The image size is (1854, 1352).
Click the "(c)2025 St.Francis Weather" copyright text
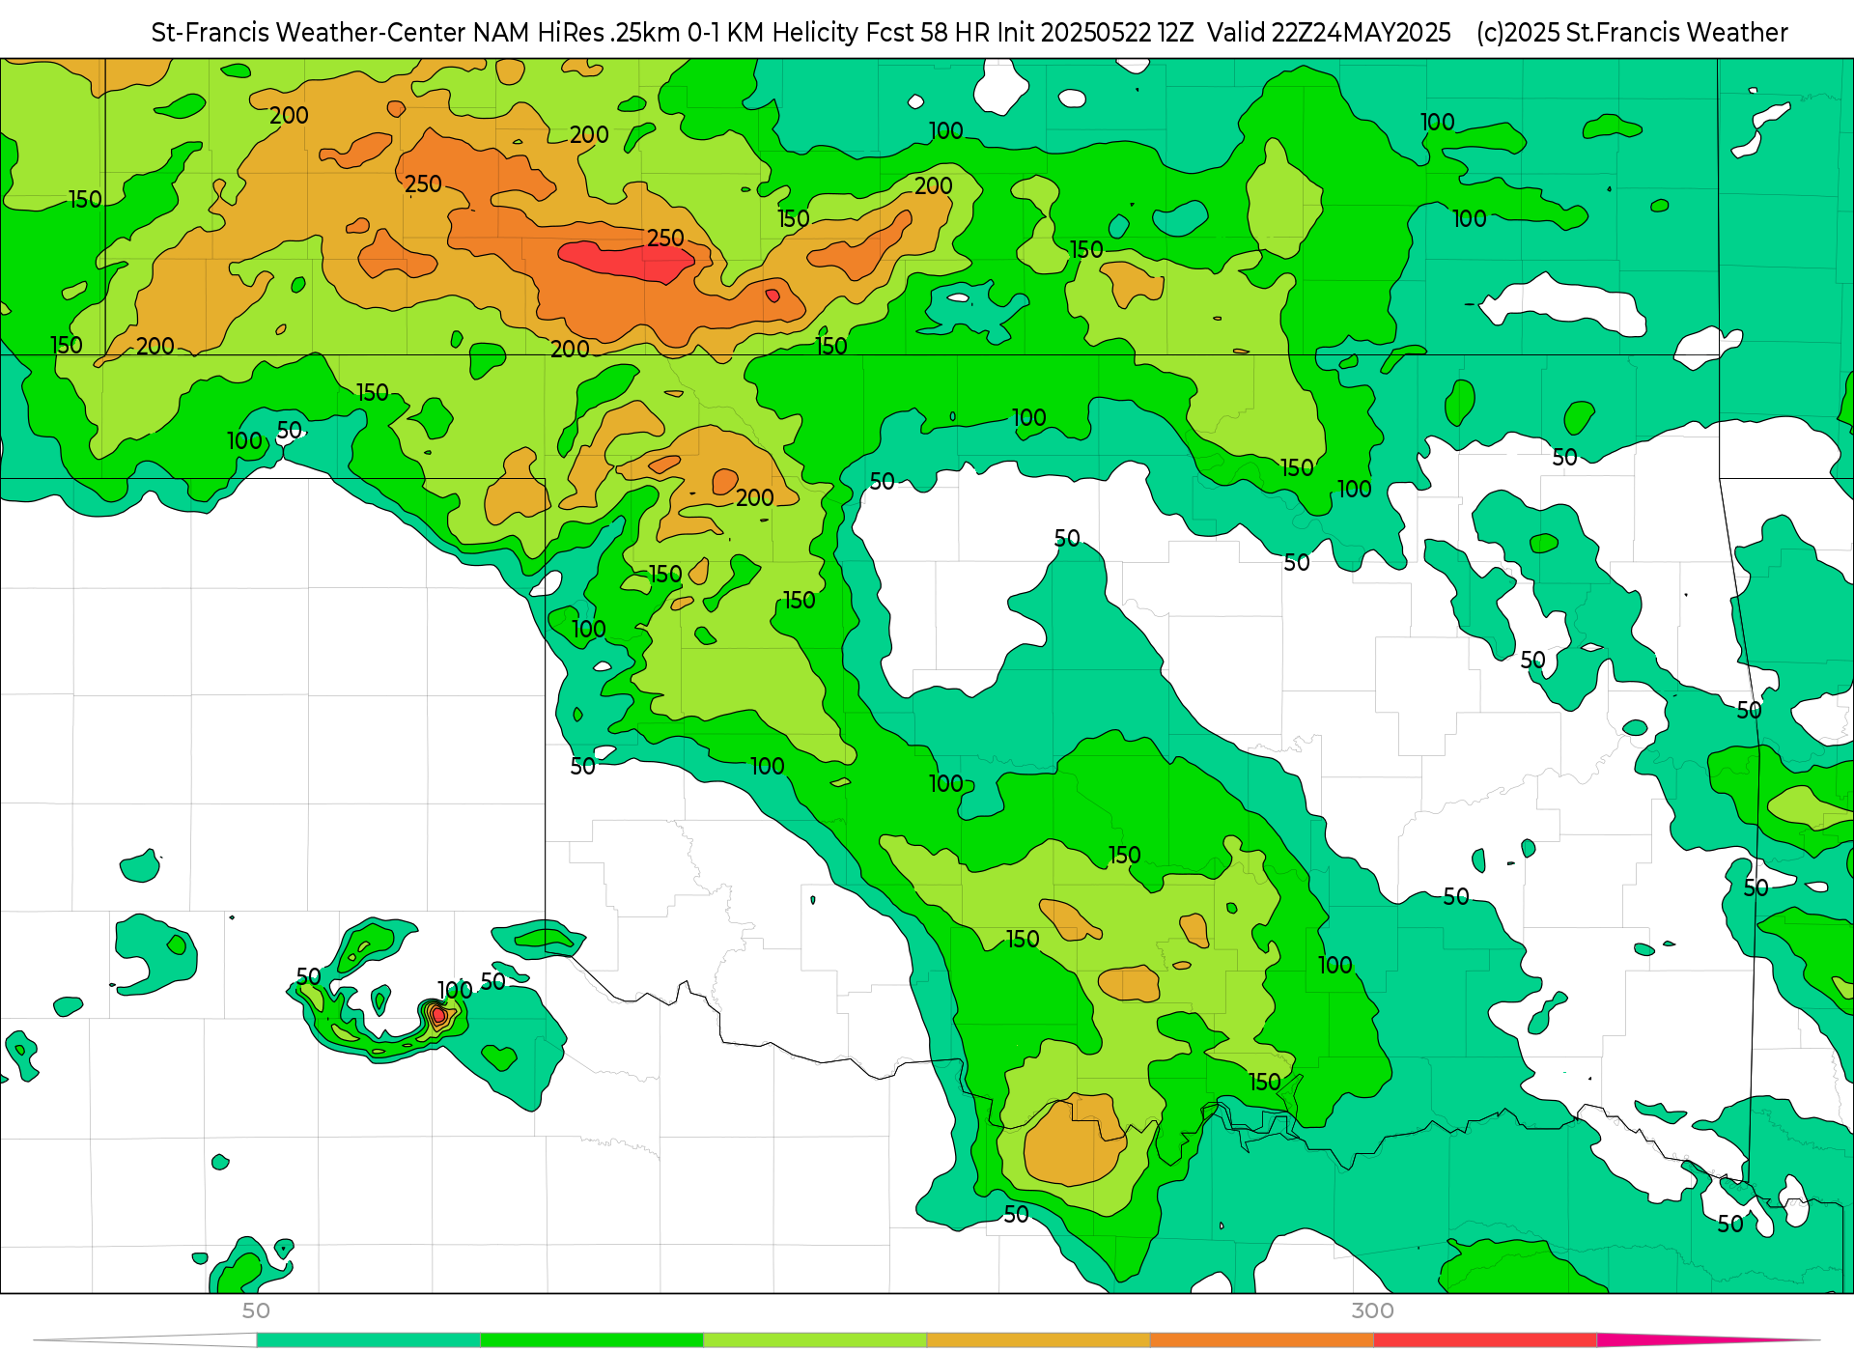point(1632,33)
